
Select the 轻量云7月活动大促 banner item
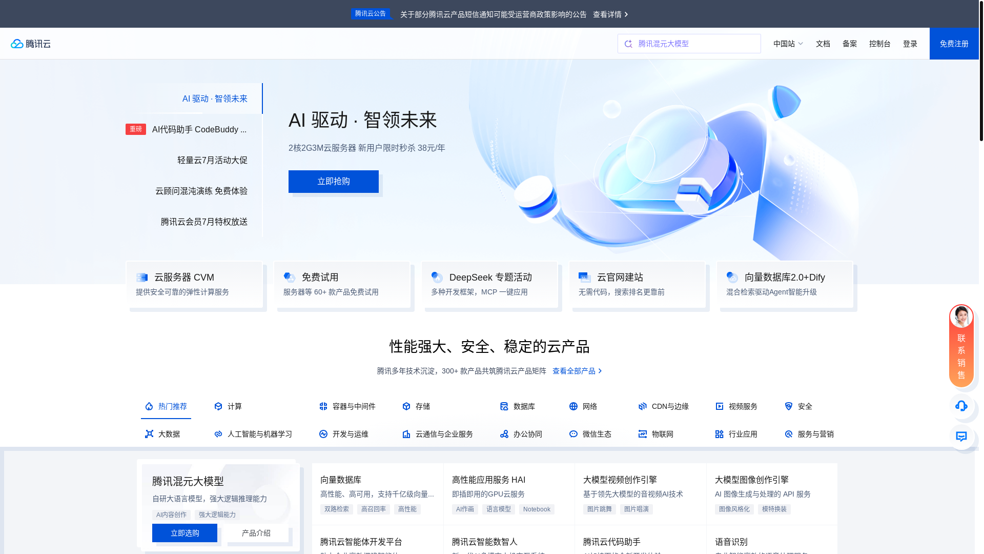pos(212,160)
